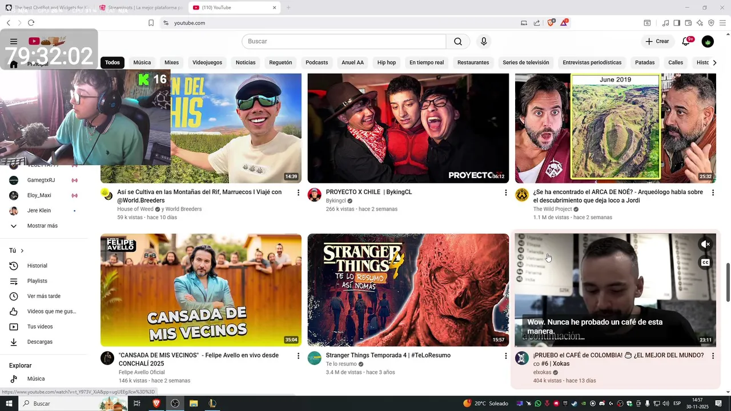This screenshot has width=731, height=411.
Task: Open the House of Weed channel avatar
Action: (x=107, y=194)
